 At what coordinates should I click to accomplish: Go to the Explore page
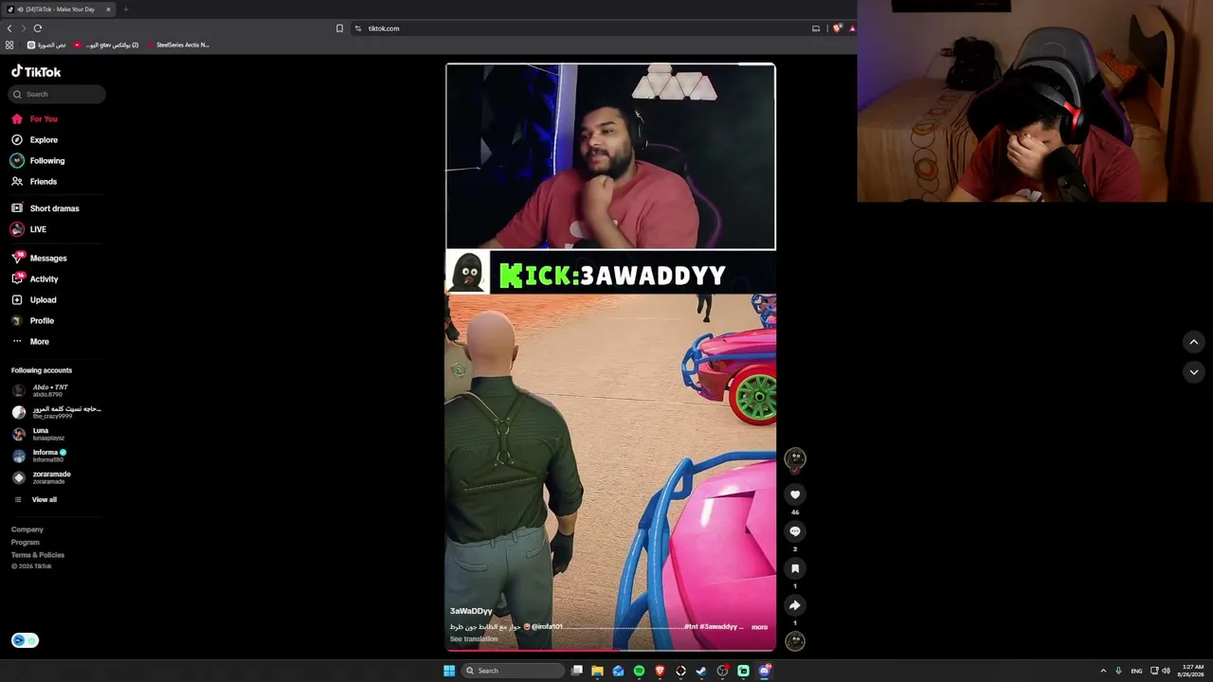tap(35, 140)
